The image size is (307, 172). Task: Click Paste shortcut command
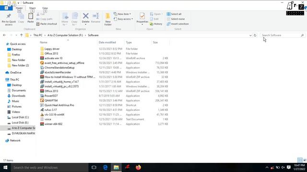pos(47,24)
